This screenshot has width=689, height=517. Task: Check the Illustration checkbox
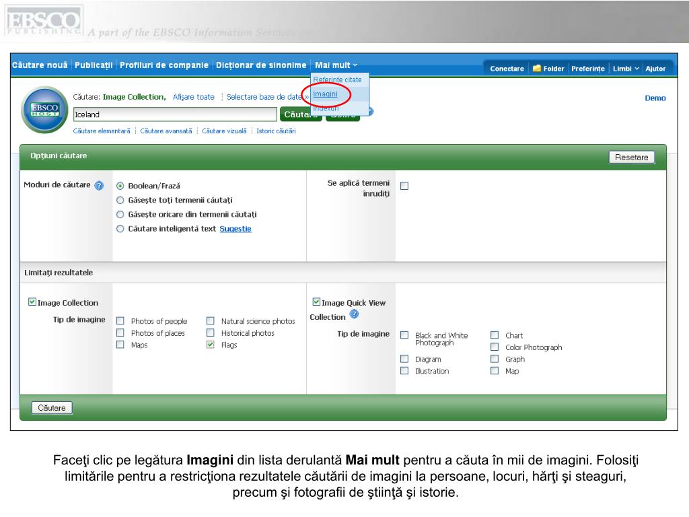pyautogui.click(x=404, y=371)
